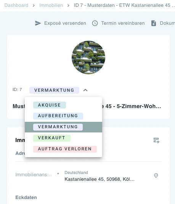Click the add document file icon
The image size is (175, 204).
click(154, 23)
